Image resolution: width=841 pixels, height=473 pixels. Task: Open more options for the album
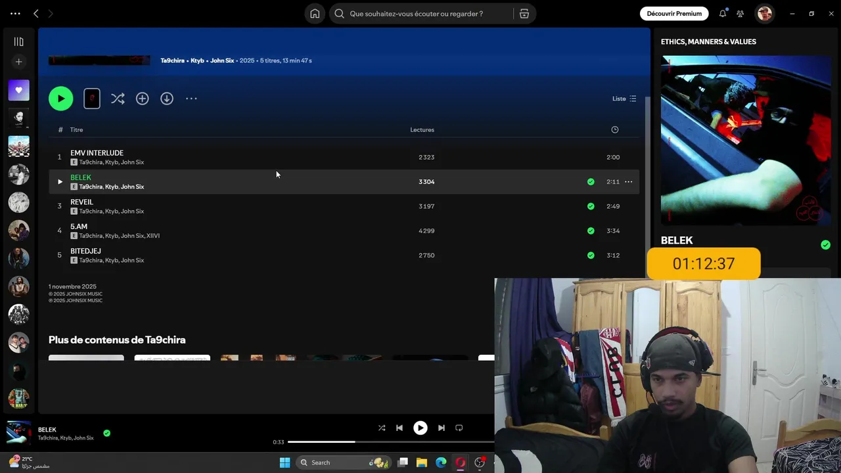191,99
